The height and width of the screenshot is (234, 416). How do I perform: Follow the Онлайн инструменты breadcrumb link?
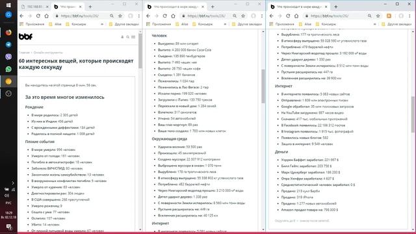(x=48, y=53)
